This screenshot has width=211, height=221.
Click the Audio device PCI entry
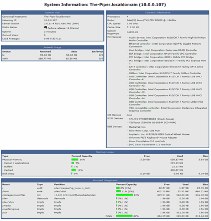click(167, 39)
